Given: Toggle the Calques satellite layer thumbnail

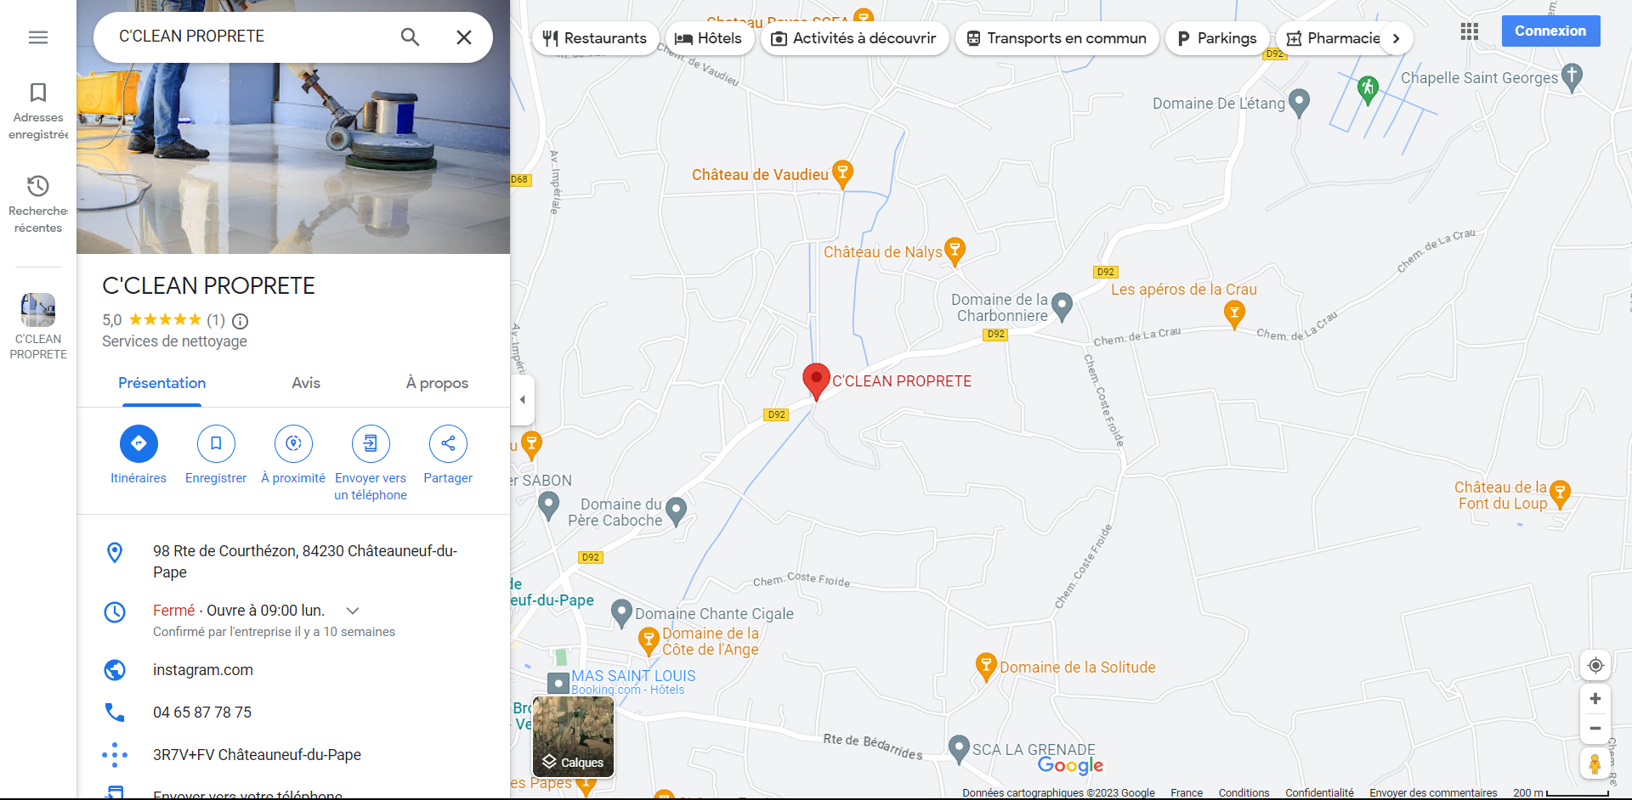Looking at the screenshot, I should coord(574,735).
